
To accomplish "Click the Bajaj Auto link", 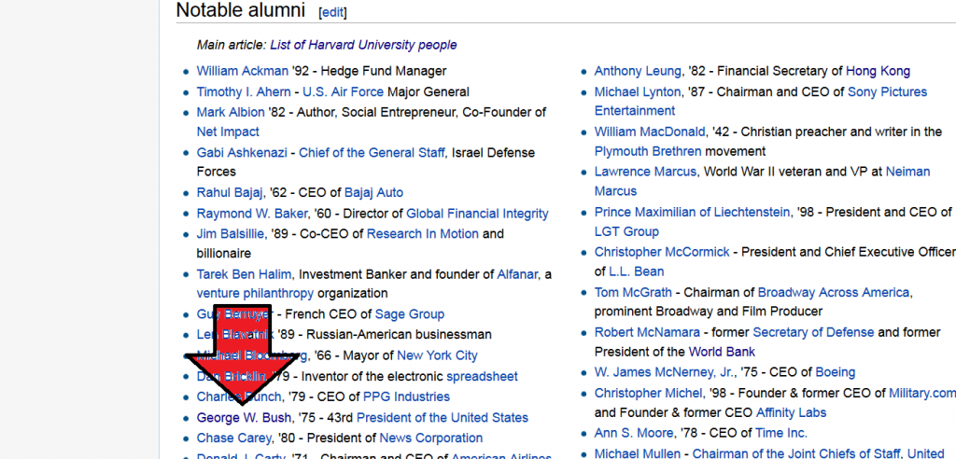I will pyautogui.click(x=373, y=192).
